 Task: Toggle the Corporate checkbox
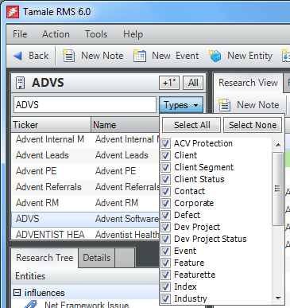click(x=165, y=203)
